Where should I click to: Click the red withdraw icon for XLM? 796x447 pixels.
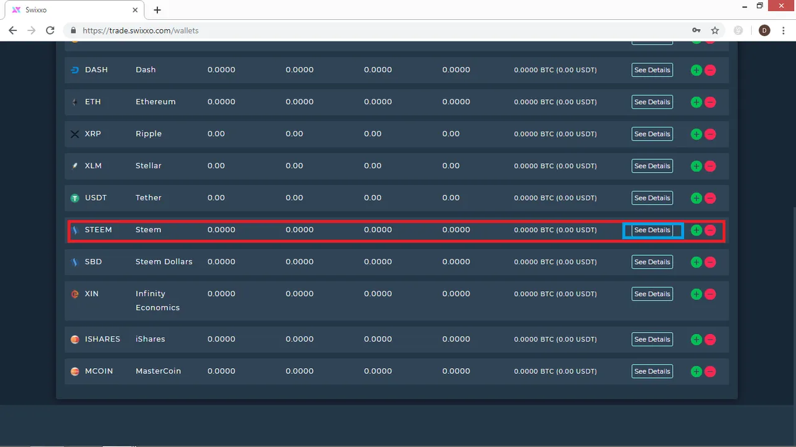pos(710,166)
